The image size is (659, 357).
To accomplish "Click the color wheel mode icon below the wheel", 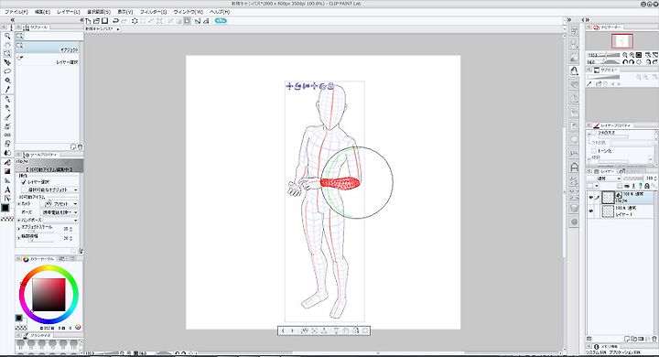I will pyautogui.click(x=78, y=327).
